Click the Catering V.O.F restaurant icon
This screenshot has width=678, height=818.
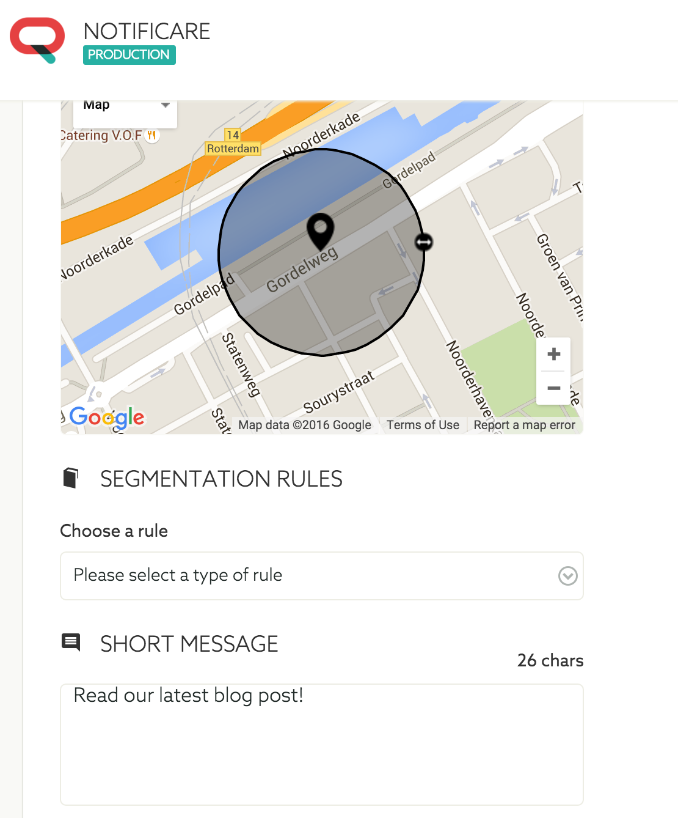pyautogui.click(x=151, y=136)
